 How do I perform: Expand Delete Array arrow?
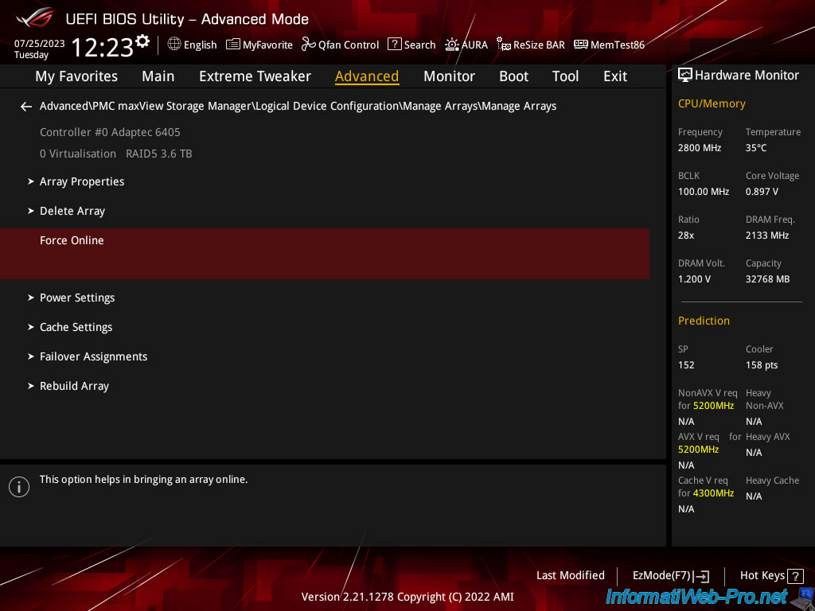31,211
